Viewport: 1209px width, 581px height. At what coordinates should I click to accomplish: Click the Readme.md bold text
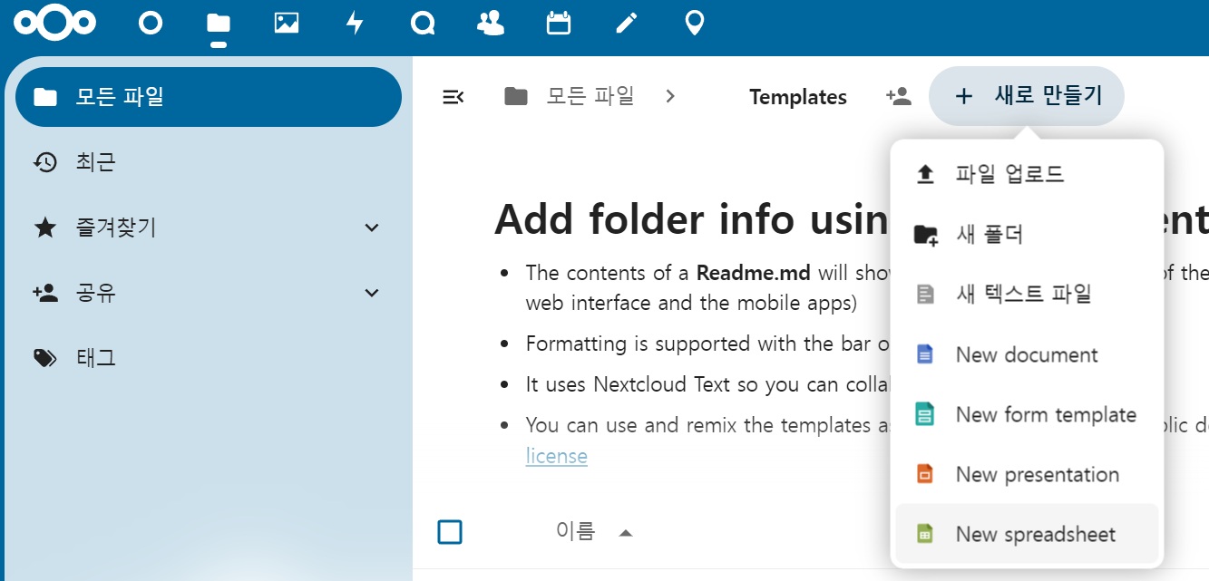[755, 273]
